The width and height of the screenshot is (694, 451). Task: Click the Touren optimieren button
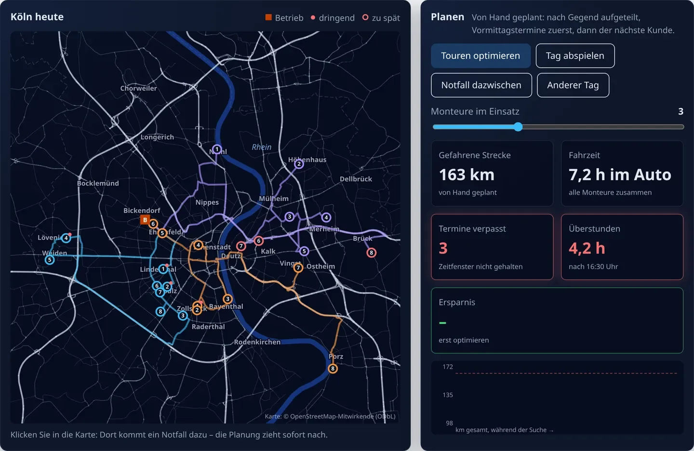click(480, 56)
